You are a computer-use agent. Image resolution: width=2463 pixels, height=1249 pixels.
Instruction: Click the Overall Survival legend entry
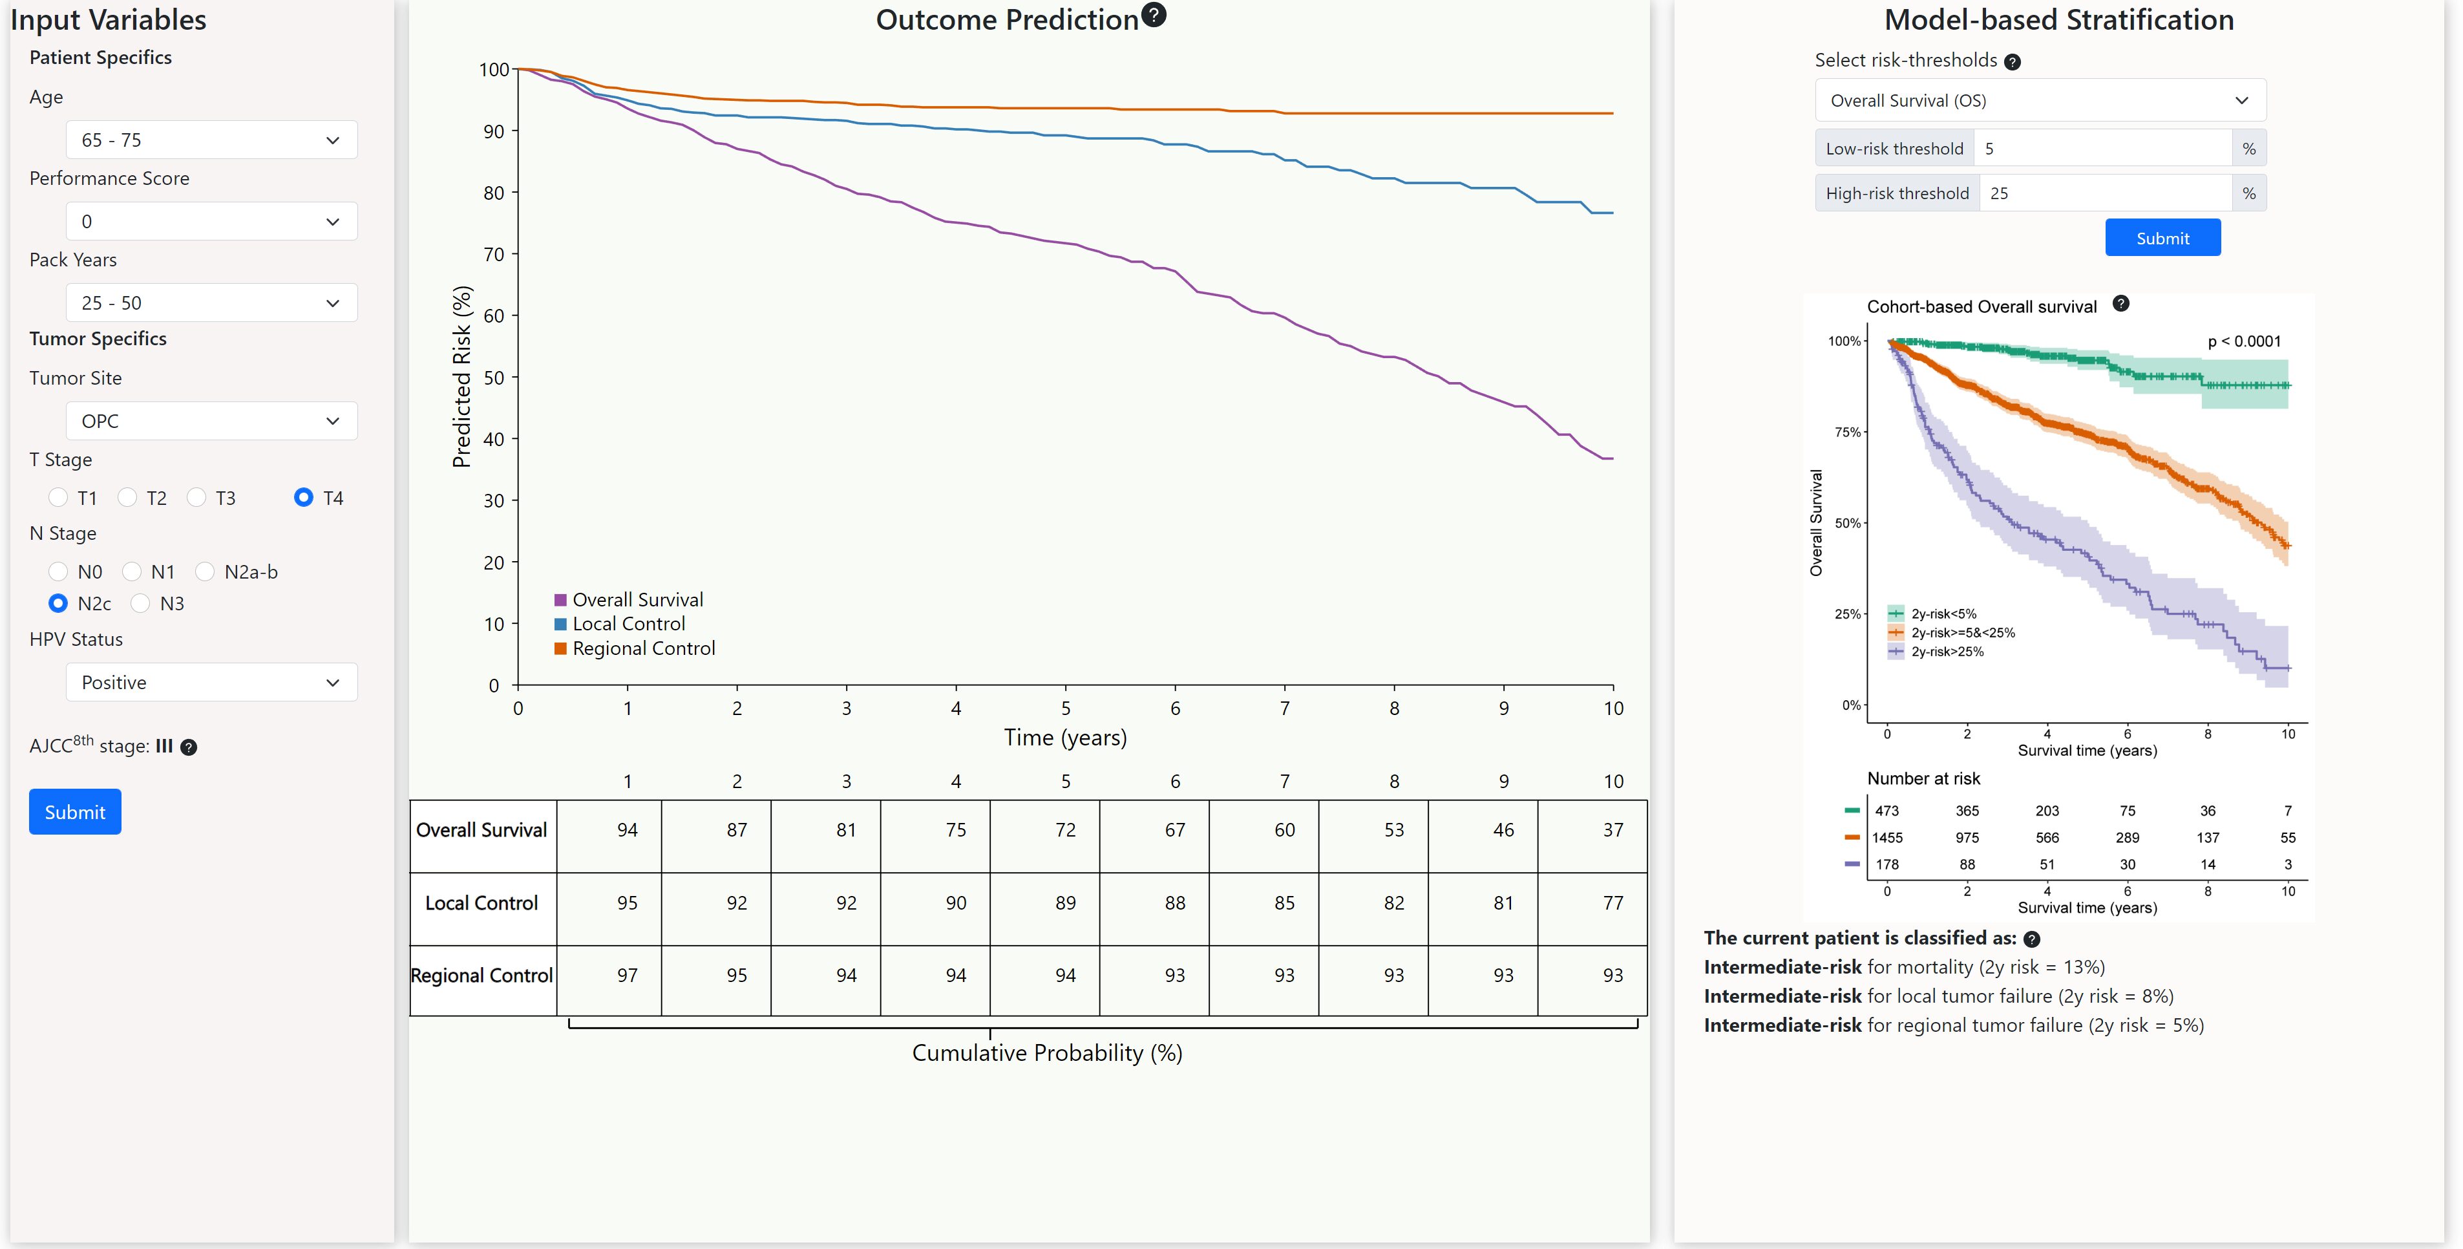[630, 599]
